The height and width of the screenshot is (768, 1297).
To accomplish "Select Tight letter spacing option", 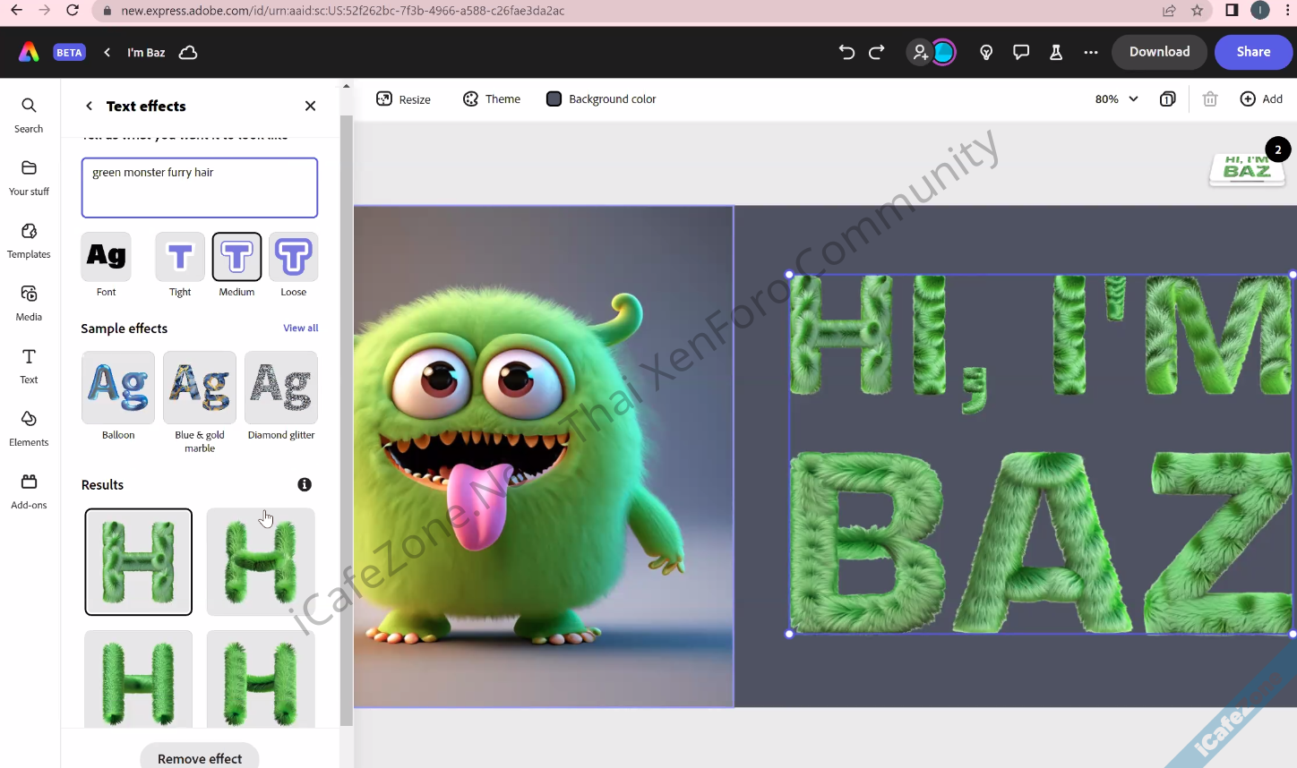I will (180, 258).
